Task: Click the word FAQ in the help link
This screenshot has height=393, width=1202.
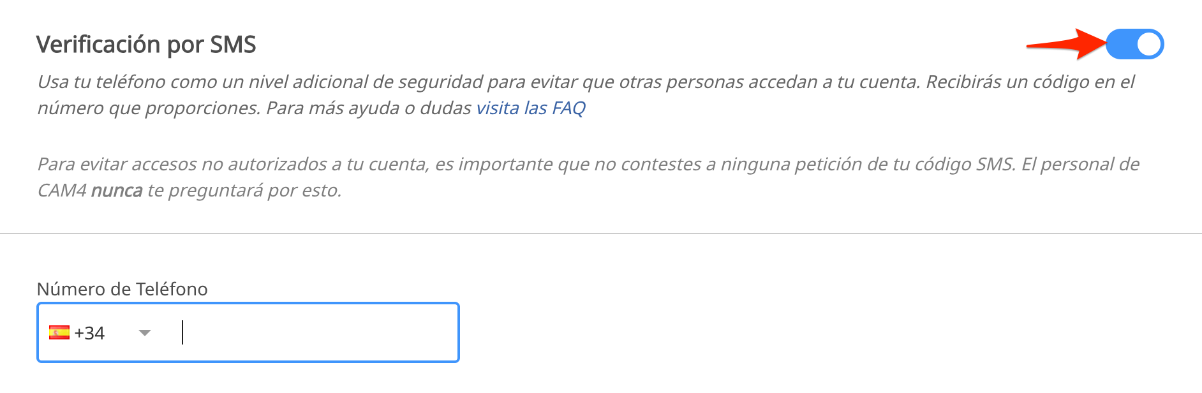Action: coord(569,108)
